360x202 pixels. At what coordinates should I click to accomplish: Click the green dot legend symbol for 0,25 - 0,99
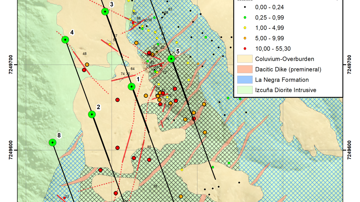coord(245,17)
